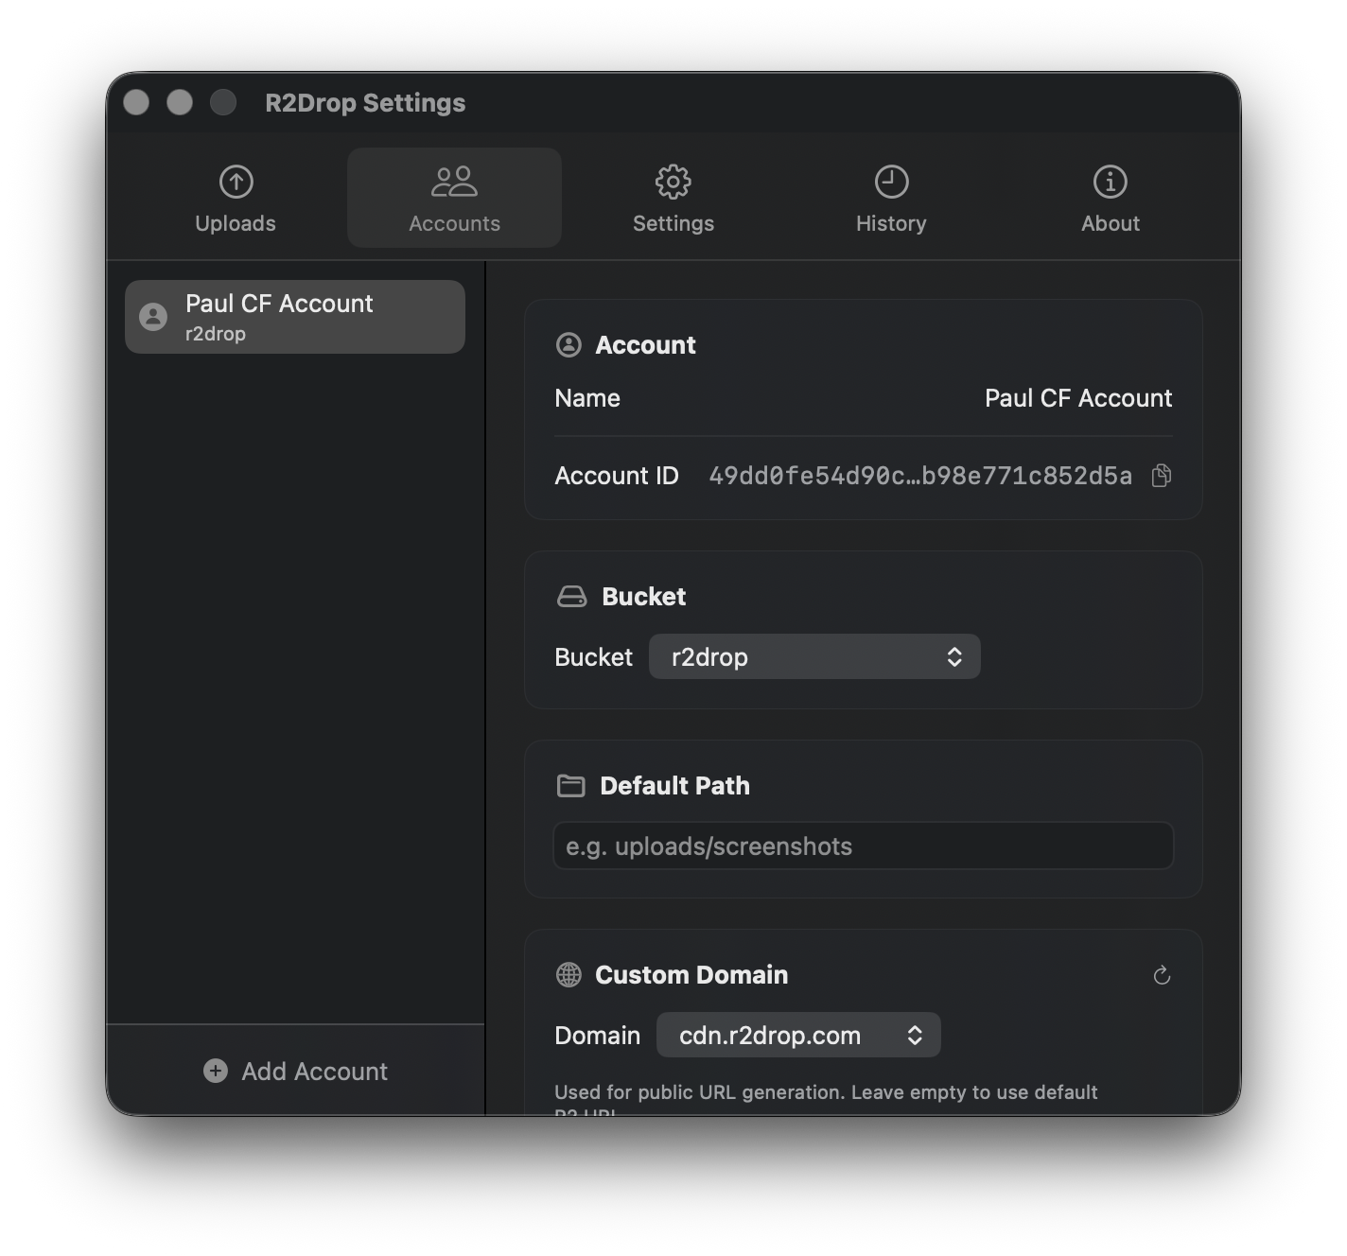The image size is (1347, 1256).
Task: Click the folder icon beside Default Path
Action: pos(571,785)
